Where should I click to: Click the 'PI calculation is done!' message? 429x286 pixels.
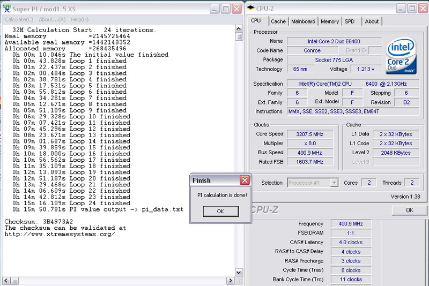222,195
